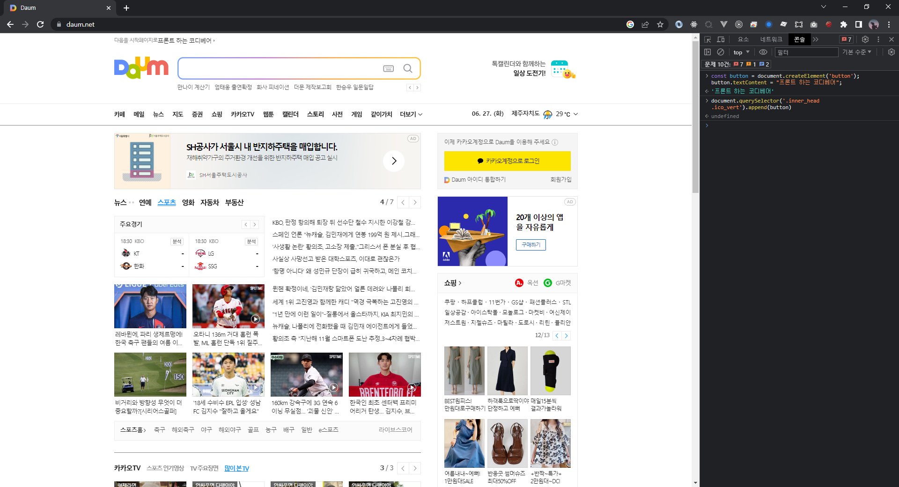Image resolution: width=899 pixels, height=487 pixels.
Task: Toggle the live expression eye icon in console
Action: pos(763,52)
